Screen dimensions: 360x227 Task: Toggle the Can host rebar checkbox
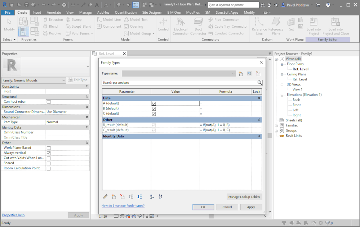click(49, 102)
